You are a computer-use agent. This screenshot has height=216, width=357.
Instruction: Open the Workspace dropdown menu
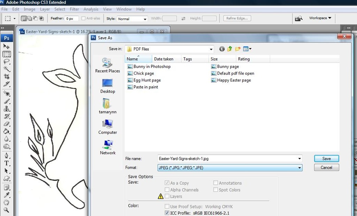click(x=320, y=18)
